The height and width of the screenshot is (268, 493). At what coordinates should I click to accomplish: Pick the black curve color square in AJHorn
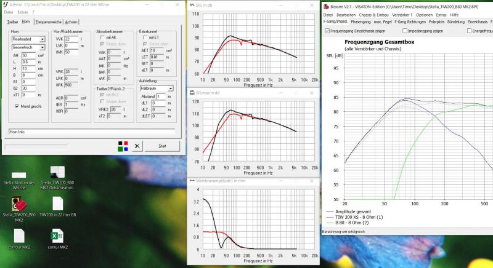tap(120, 143)
